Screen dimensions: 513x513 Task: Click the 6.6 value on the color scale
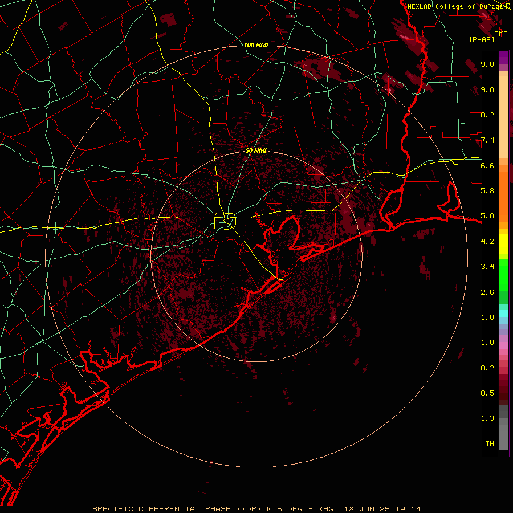tap(487, 165)
